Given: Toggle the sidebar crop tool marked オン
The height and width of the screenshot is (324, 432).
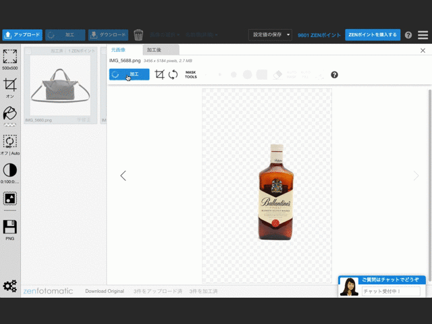Looking at the screenshot, I should [x=10, y=88].
